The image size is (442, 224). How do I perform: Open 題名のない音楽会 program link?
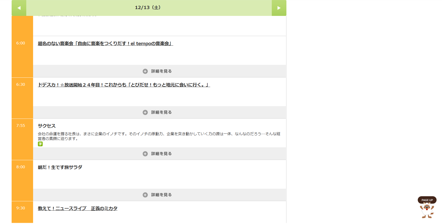click(105, 44)
